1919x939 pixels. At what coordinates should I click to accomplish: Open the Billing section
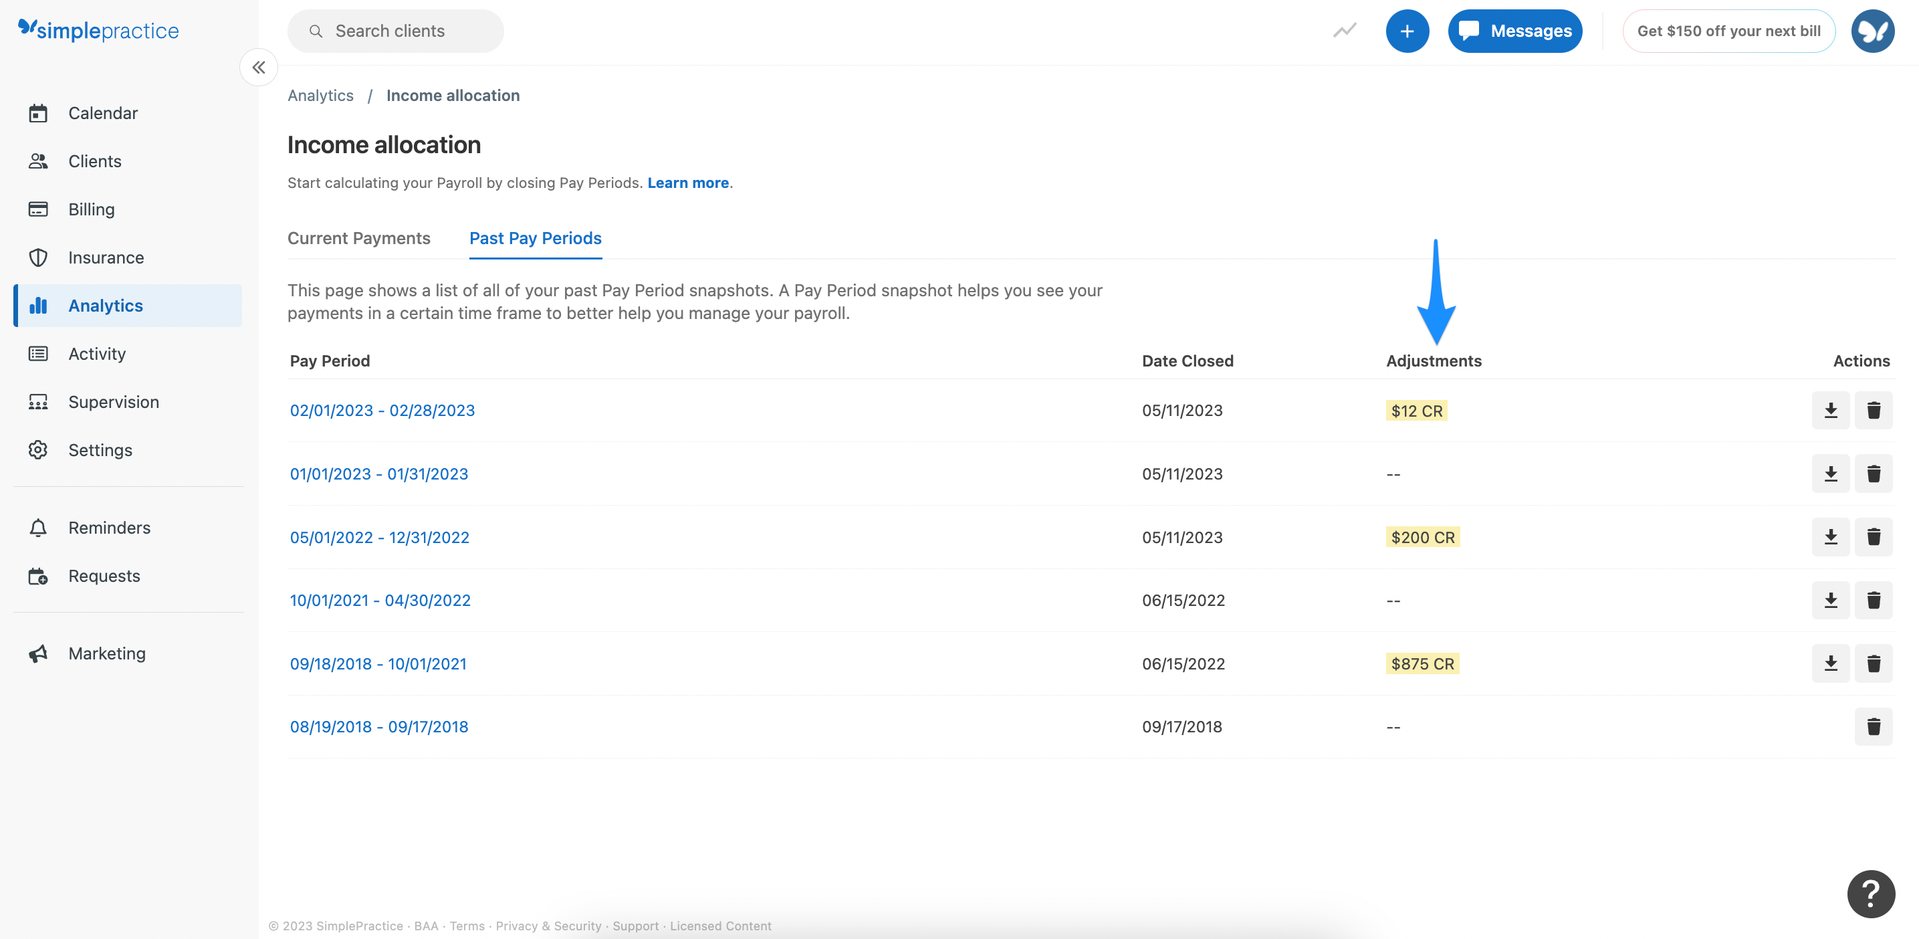click(x=91, y=209)
